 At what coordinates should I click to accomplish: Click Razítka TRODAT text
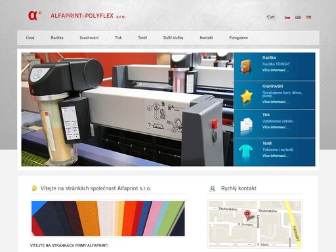(276, 64)
